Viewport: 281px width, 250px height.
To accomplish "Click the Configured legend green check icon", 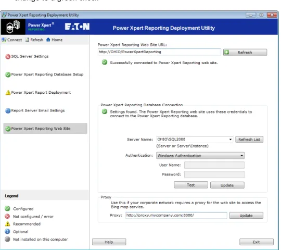I will [7, 208].
